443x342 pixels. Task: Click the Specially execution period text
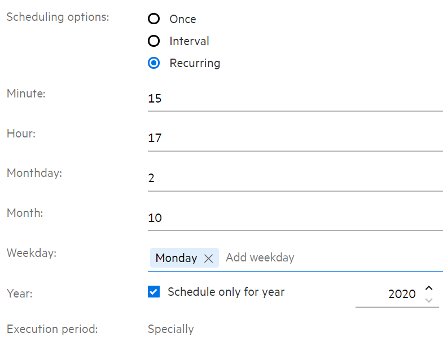[x=170, y=329]
